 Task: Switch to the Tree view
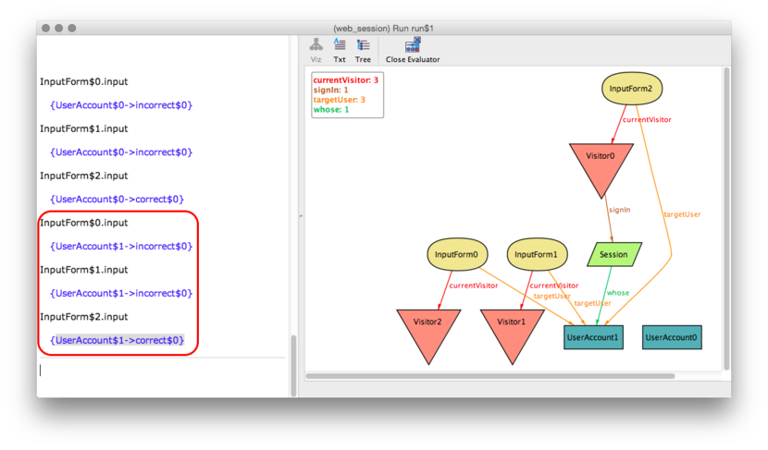pos(363,51)
